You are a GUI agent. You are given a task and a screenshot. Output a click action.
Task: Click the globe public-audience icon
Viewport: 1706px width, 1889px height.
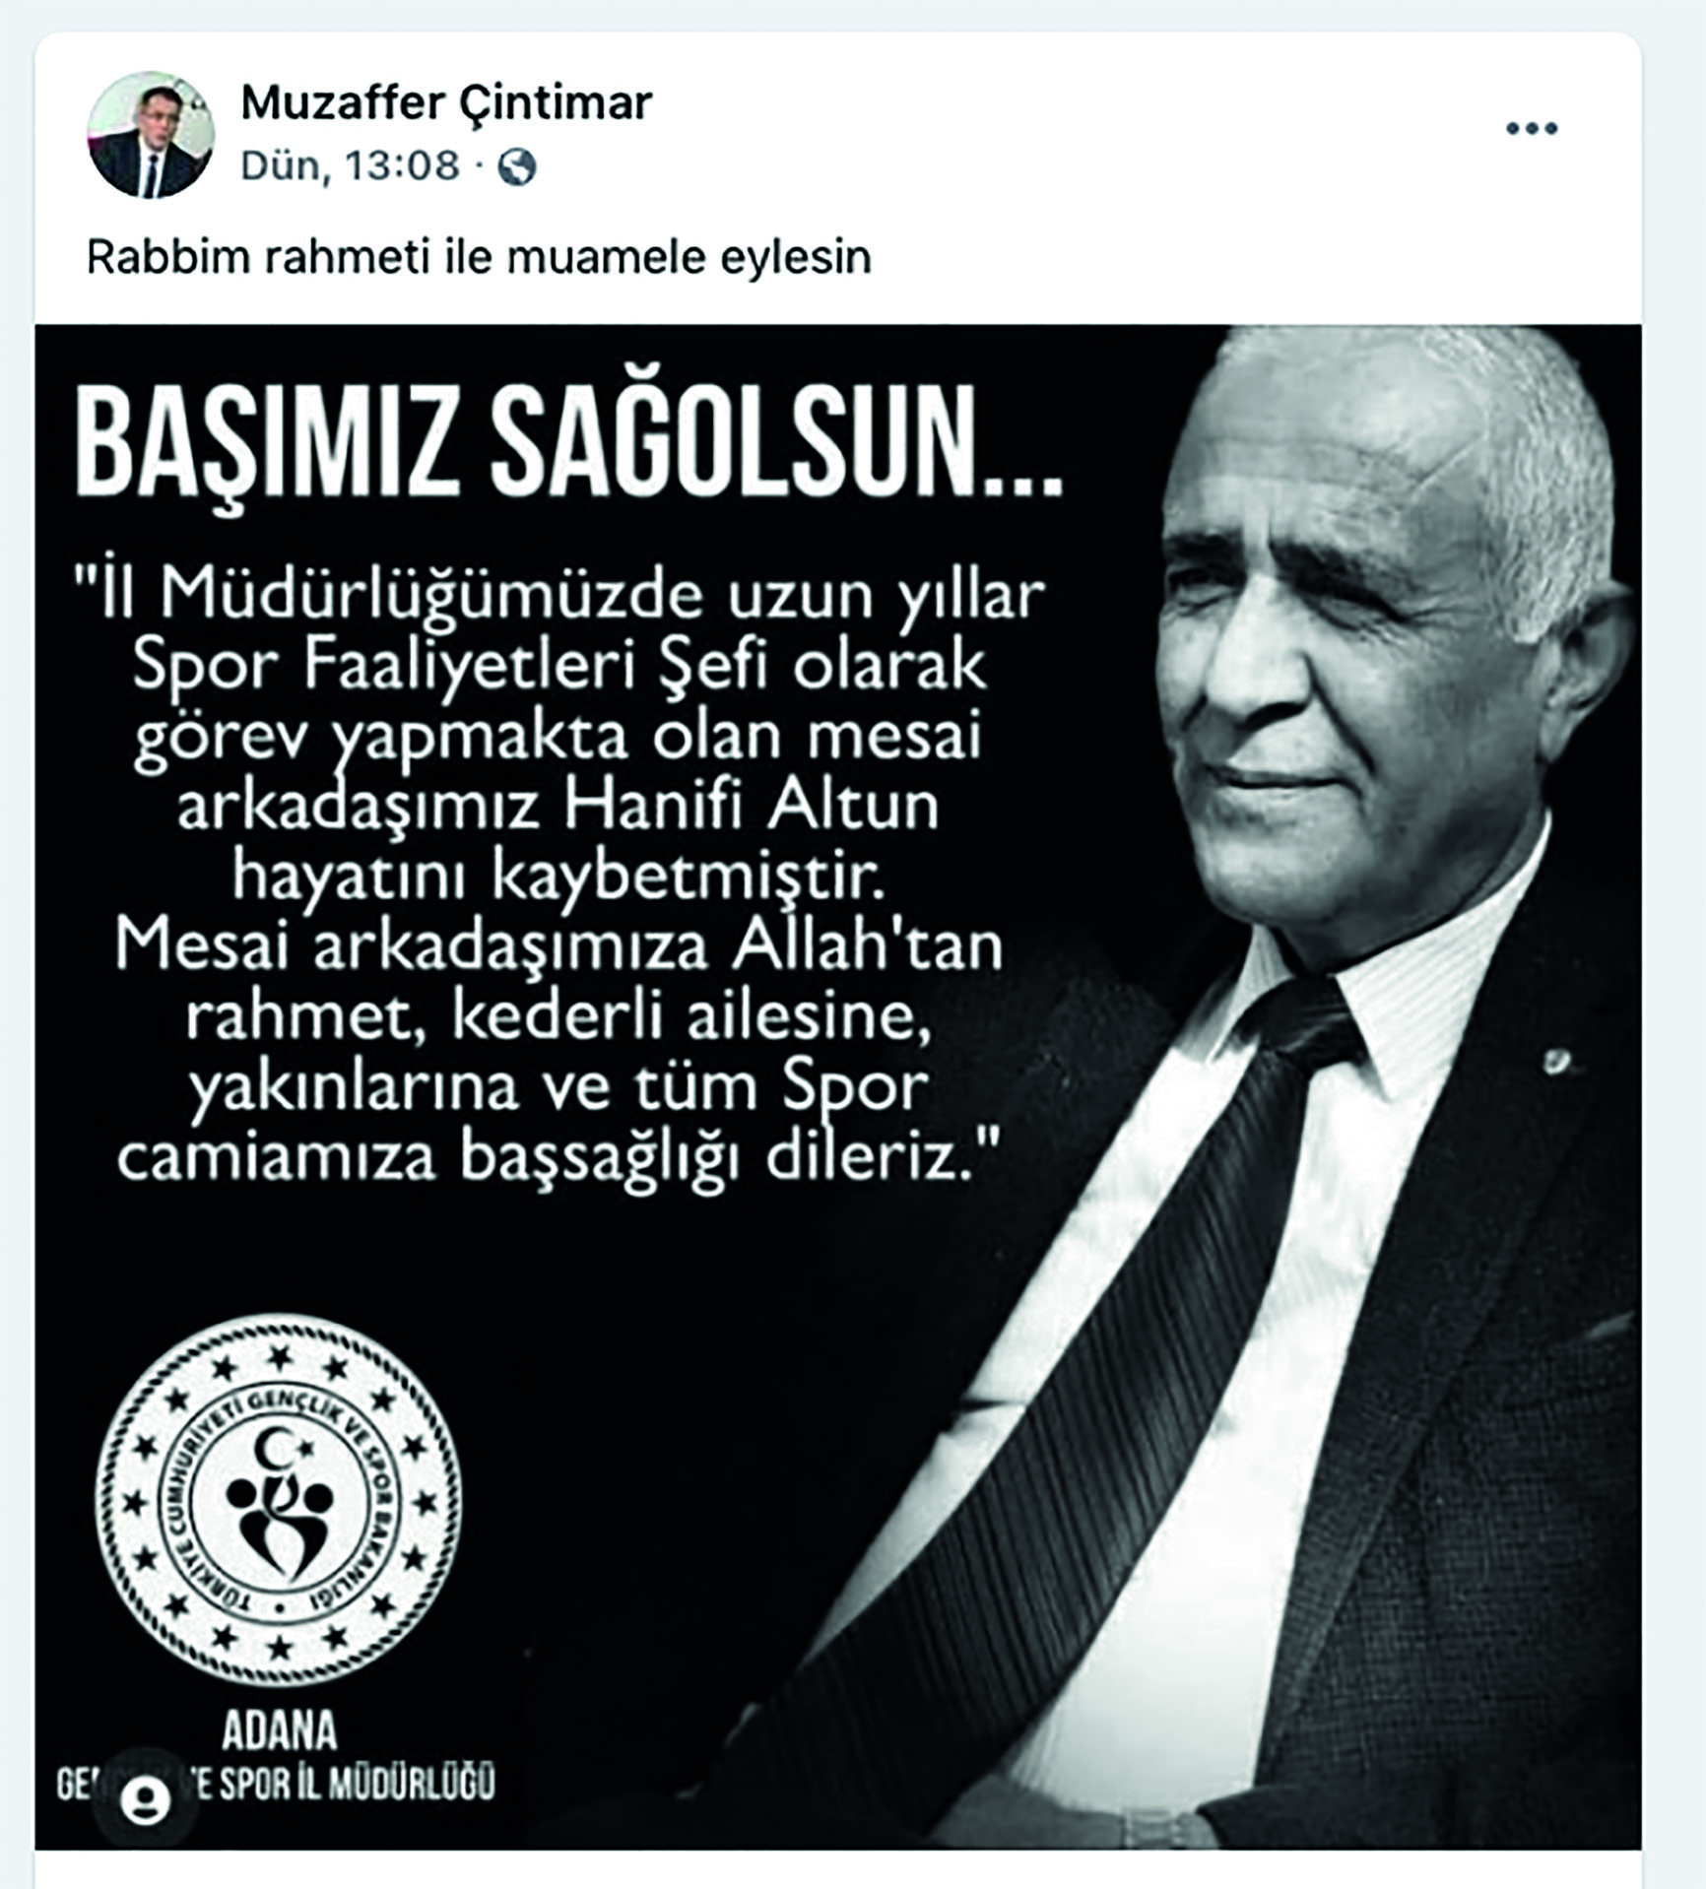[517, 166]
